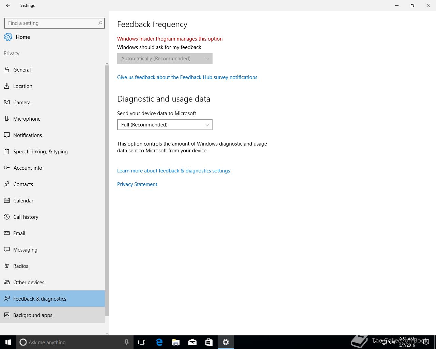Launch Microsoft Edge from taskbar
Viewport: 436px width, 349px height.
coord(159,342)
